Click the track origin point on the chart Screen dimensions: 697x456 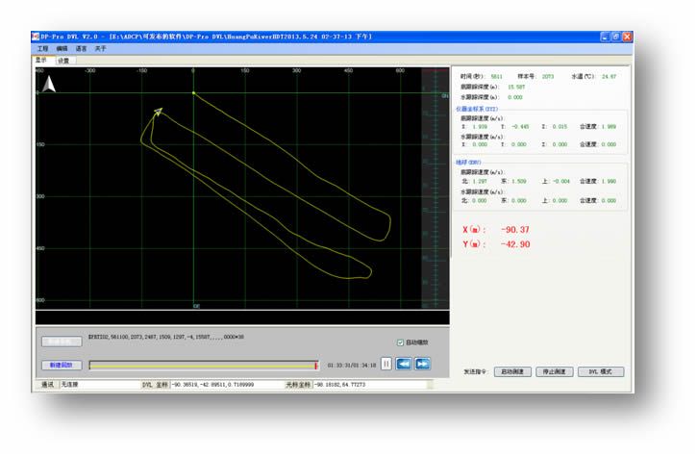[x=193, y=93]
